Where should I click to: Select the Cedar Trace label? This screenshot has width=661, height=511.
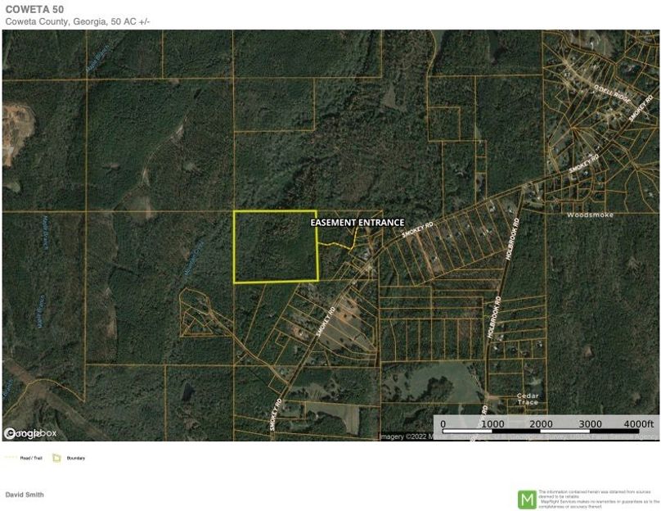528,398
